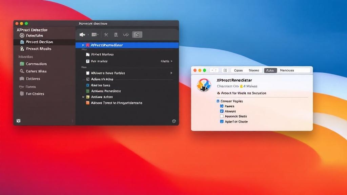Click the back navigation arrow
This screenshot has width=347, height=195.
click(x=213, y=70)
